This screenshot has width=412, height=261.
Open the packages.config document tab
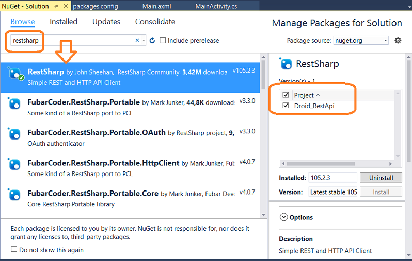(96, 6)
